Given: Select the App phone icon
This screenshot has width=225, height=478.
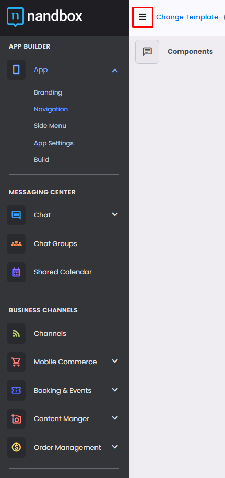Looking at the screenshot, I should [16, 70].
